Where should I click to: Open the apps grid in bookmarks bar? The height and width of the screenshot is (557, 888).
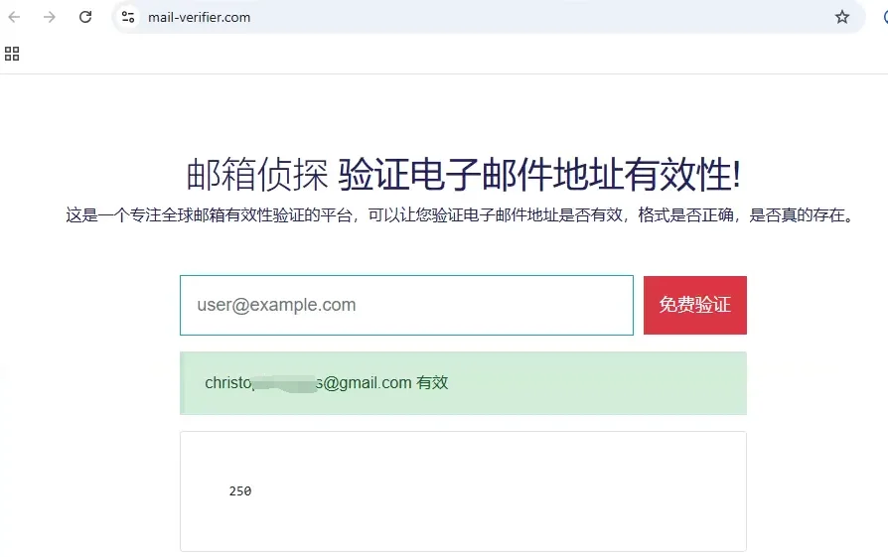12,54
